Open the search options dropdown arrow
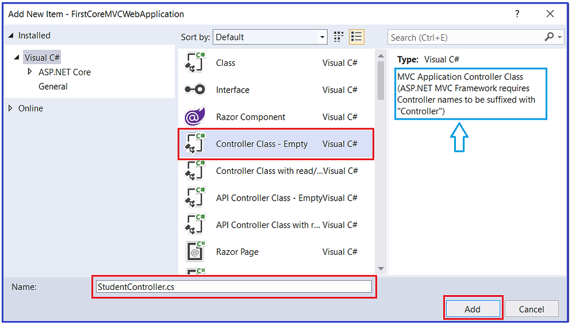Viewport: 572px width, 326px height. point(560,37)
